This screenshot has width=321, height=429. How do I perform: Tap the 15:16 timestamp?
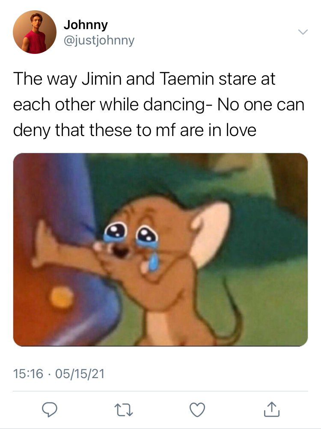[x=28, y=374]
